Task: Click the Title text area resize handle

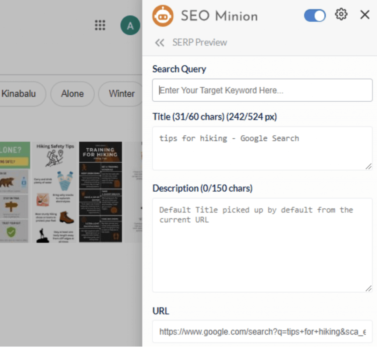Action: (369, 166)
